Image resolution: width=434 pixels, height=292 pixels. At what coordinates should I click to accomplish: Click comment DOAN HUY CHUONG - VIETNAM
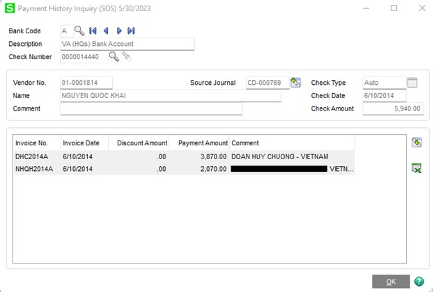point(280,156)
